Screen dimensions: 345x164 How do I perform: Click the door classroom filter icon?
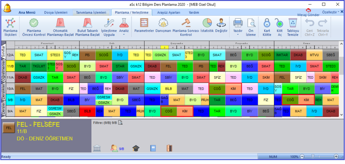169,149
